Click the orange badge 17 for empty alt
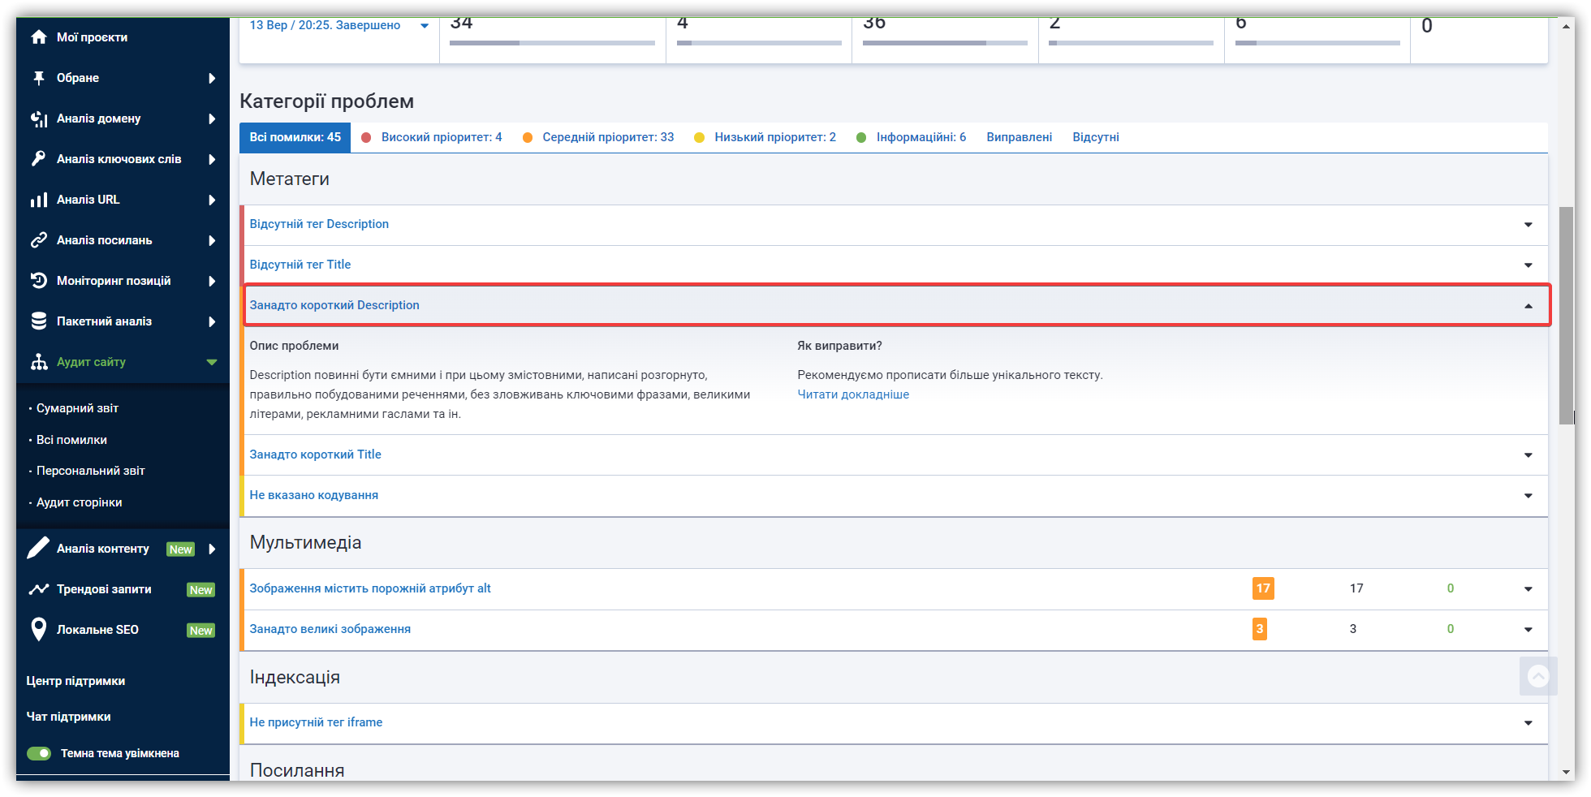 tap(1263, 588)
